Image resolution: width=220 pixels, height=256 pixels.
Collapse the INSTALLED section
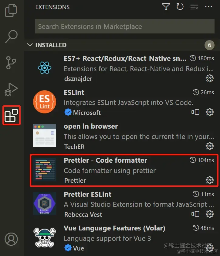[x=30, y=45]
